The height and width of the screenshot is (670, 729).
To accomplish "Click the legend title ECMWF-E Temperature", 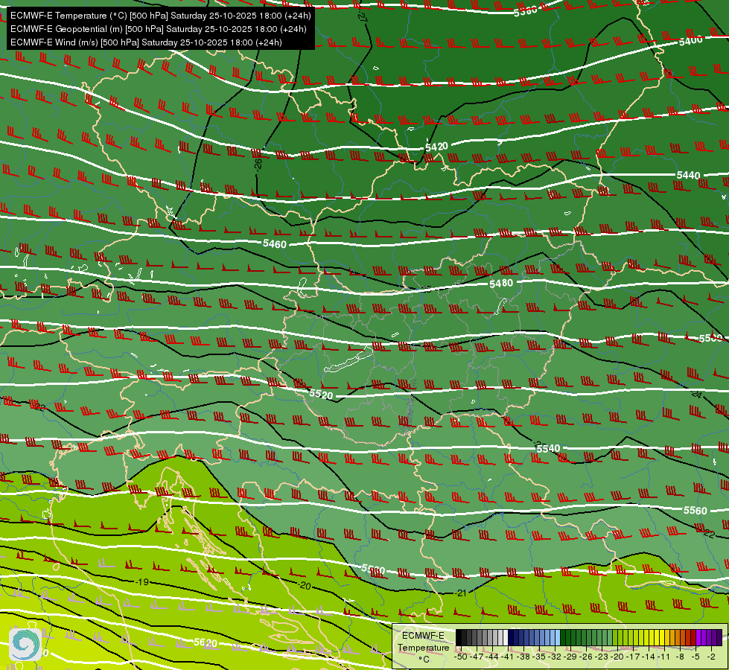I will point(424,642).
